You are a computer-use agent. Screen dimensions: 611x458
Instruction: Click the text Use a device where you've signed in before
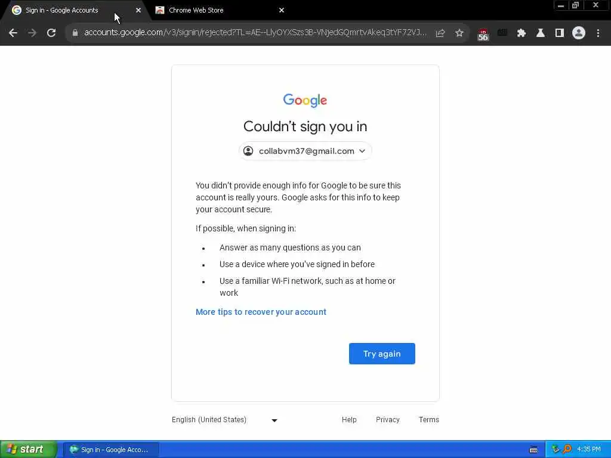tap(297, 264)
